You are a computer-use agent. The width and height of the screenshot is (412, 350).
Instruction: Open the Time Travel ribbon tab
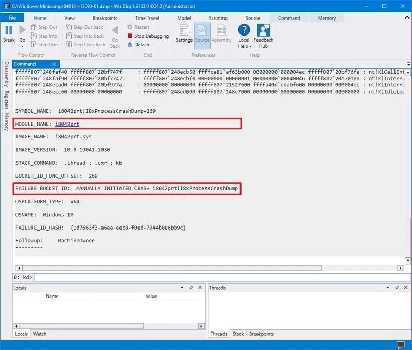pyautogui.click(x=147, y=18)
